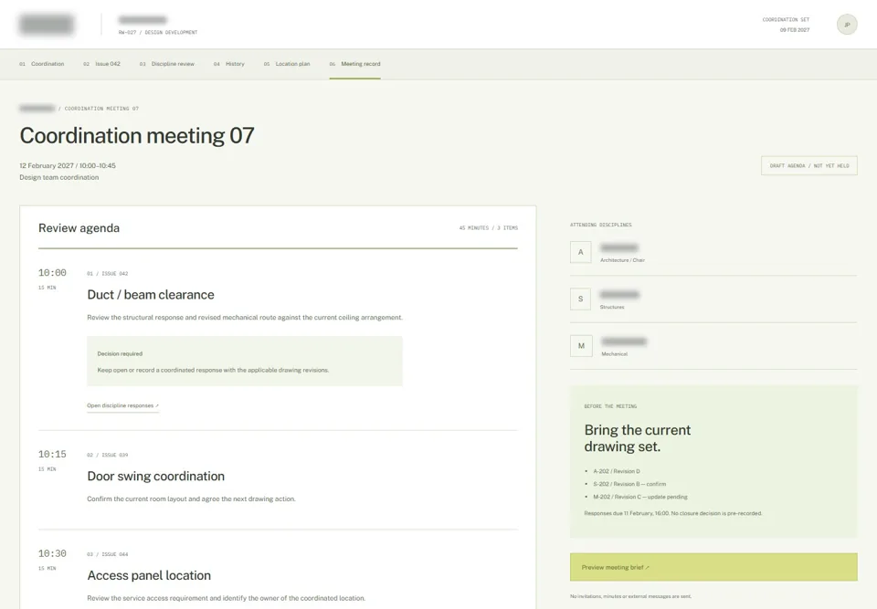Click the Architecture 'A' discipline badge
Viewport: 877px width, 609px height.
(581, 252)
